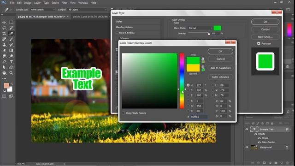
Task: Click lock icon on Background layer
Action: click(287, 147)
